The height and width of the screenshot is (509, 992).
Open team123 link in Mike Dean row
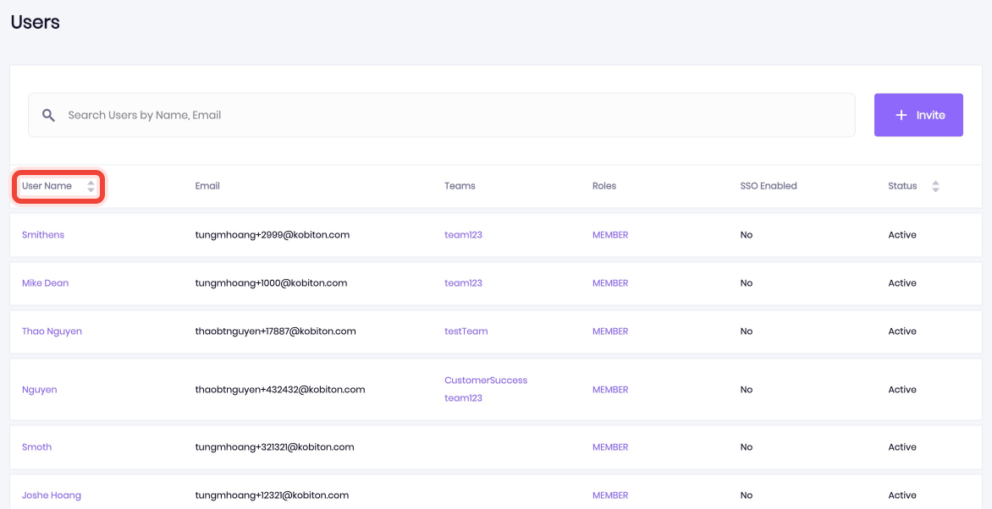tap(463, 282)
